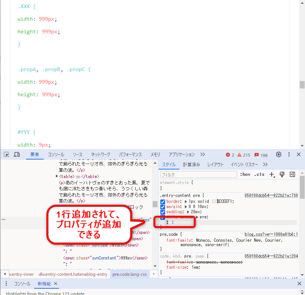The image size is (305, 295).
Task: Open DevTools three-dot customize menu
Action: pos(289,154)
